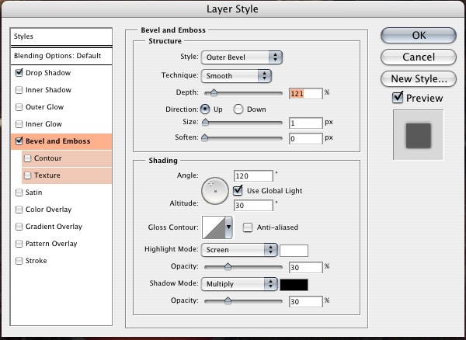This screenshot has width=466, height=340.
Task: Click the Depth percentage input field
Action: pyautogui.click(x=304, y=92)
